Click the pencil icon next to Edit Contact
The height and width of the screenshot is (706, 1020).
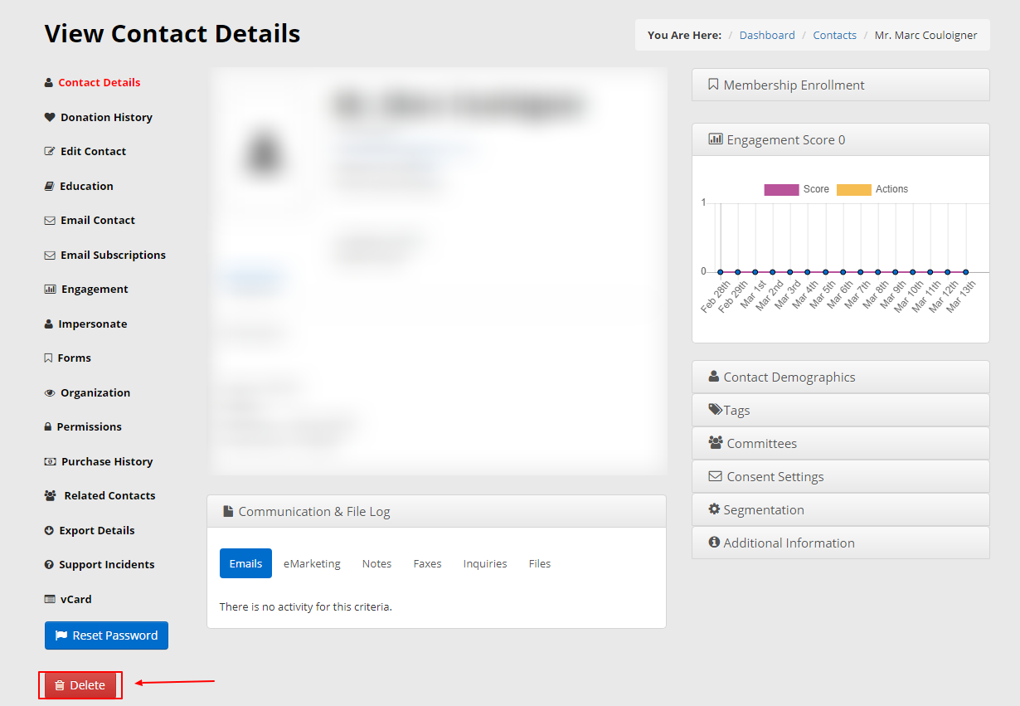click(x=50, y=152)
